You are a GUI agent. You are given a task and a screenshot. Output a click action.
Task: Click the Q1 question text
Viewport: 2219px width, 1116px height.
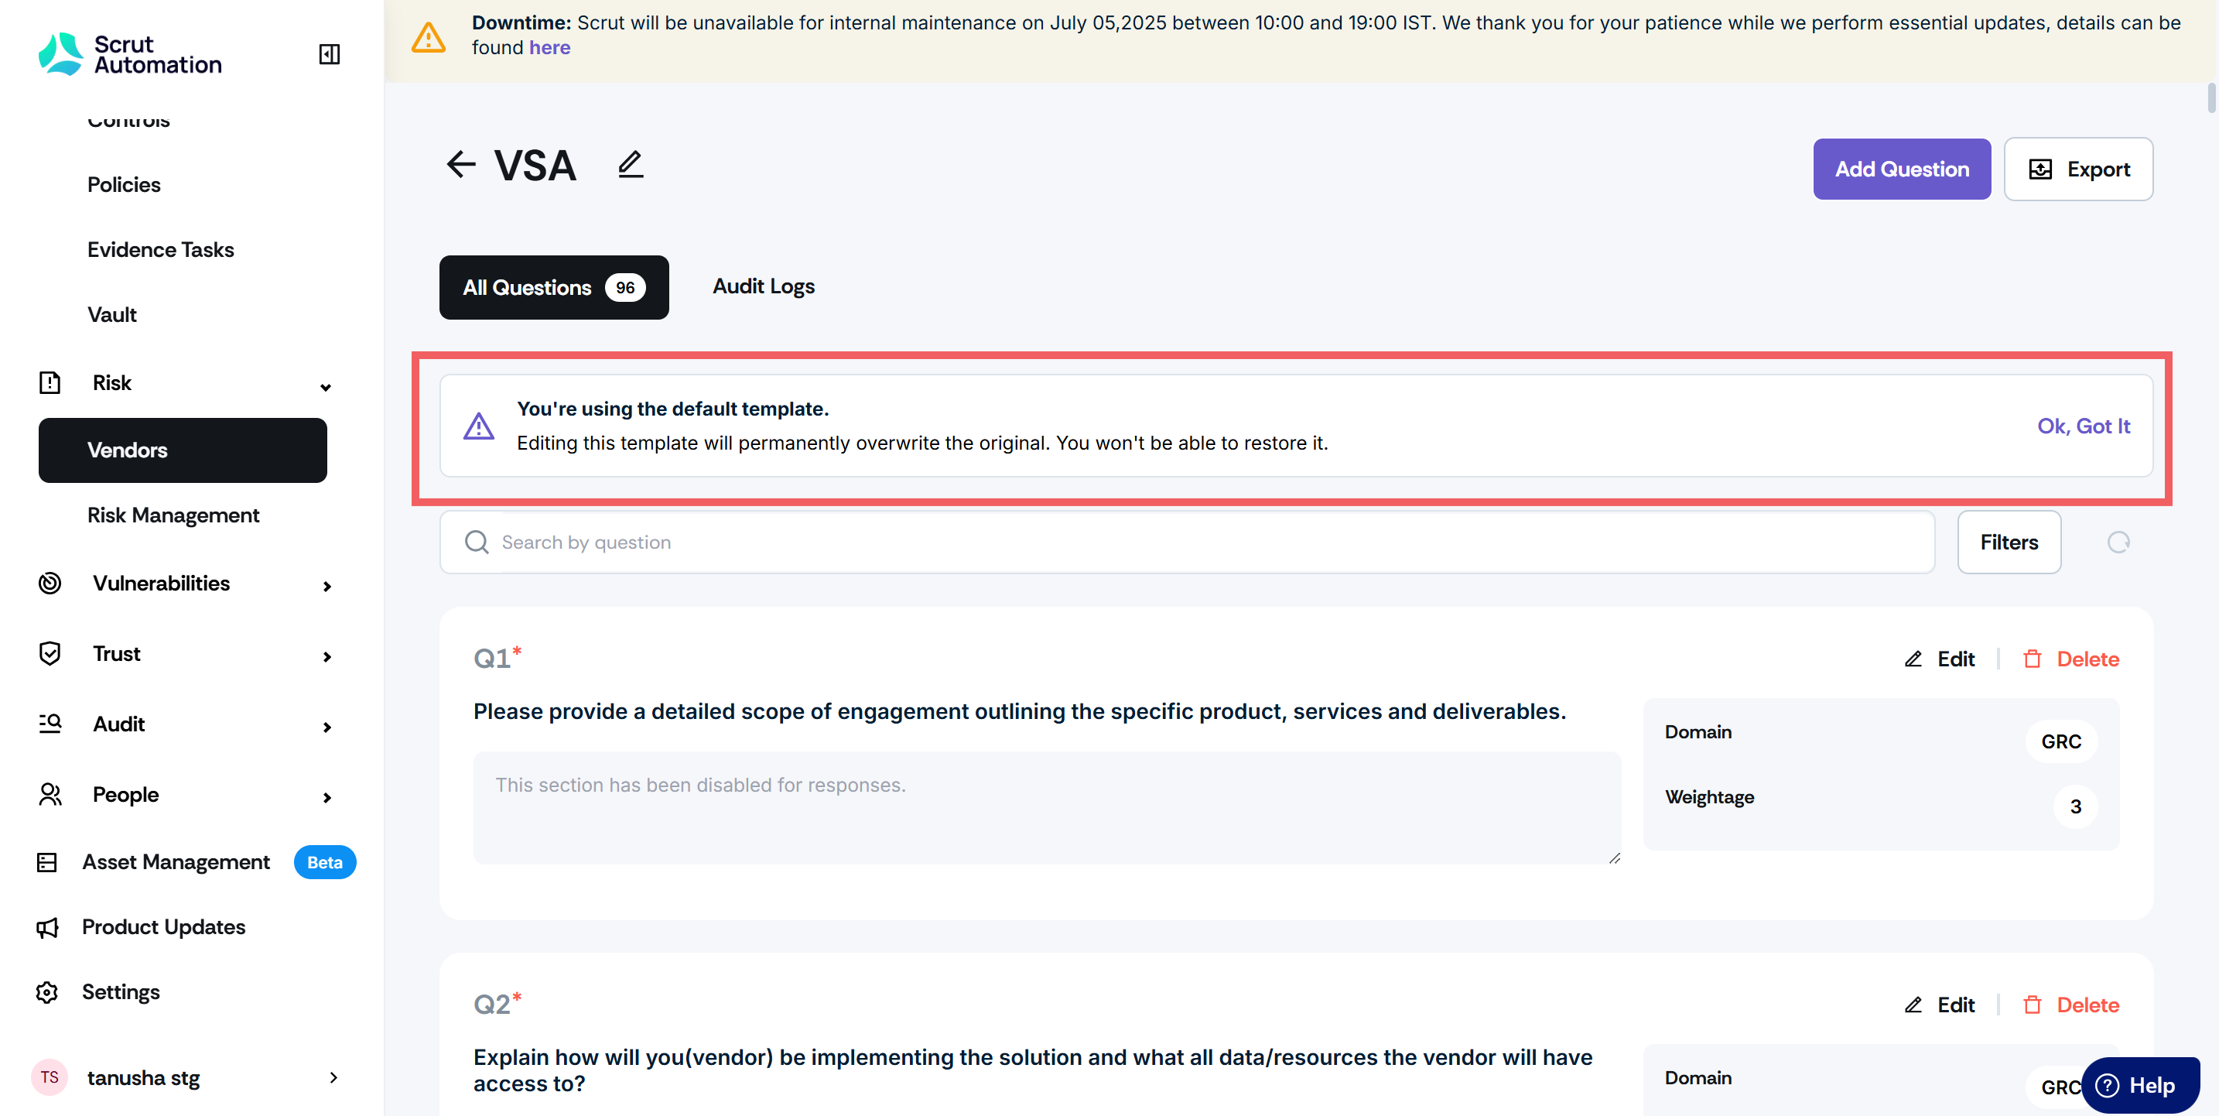[x=1020, y=711]
